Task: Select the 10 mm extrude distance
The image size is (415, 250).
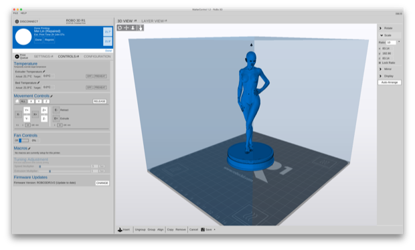Action: 60,125
